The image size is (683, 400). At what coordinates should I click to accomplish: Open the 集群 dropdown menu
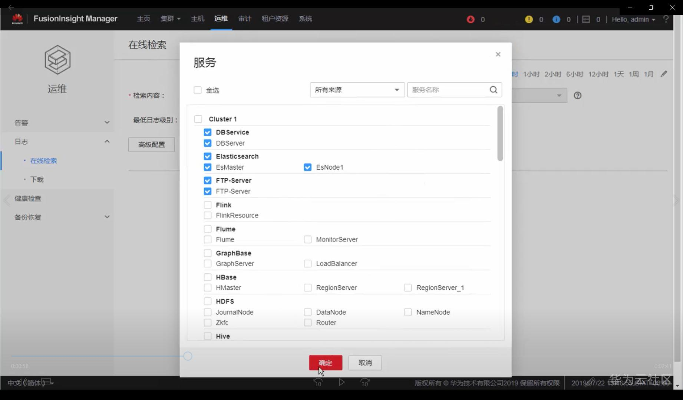pyautogui.click(x=171, y=19)
